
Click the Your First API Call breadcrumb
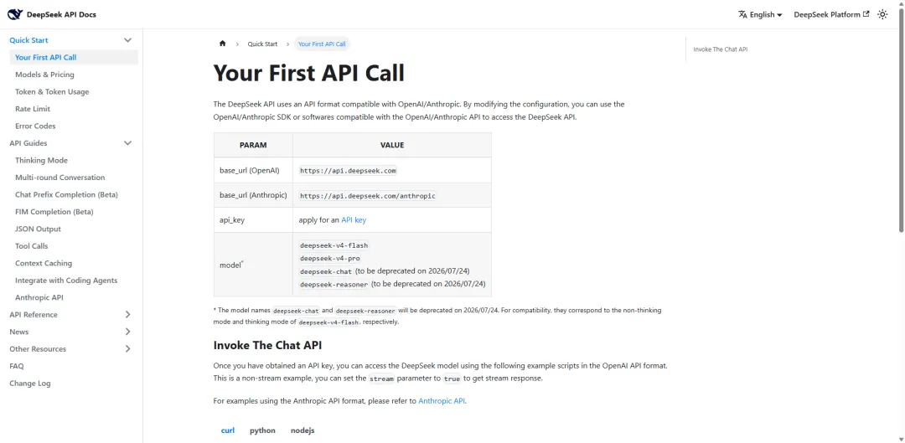(322, 44)
